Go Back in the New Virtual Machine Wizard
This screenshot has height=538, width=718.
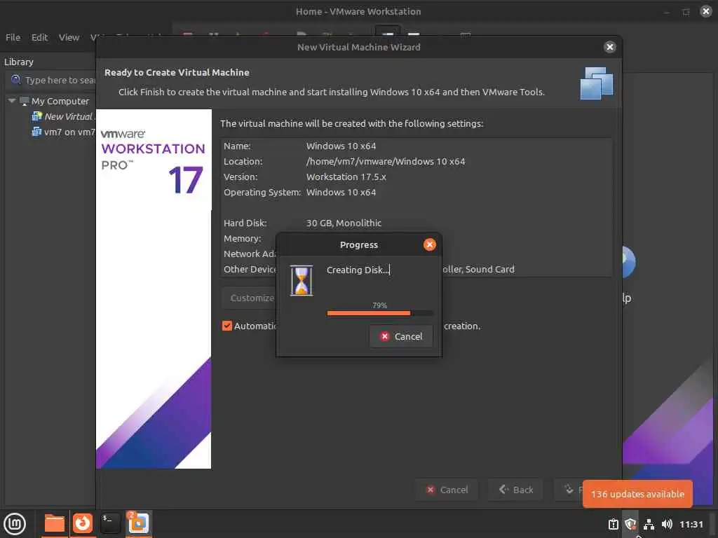coord(515,490)
